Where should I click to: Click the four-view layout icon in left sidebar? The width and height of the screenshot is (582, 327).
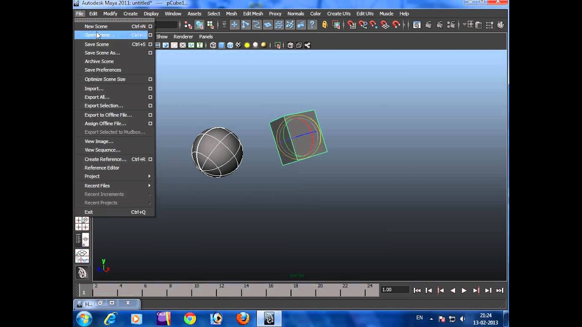pyautogui.click(x=82, y=223)
